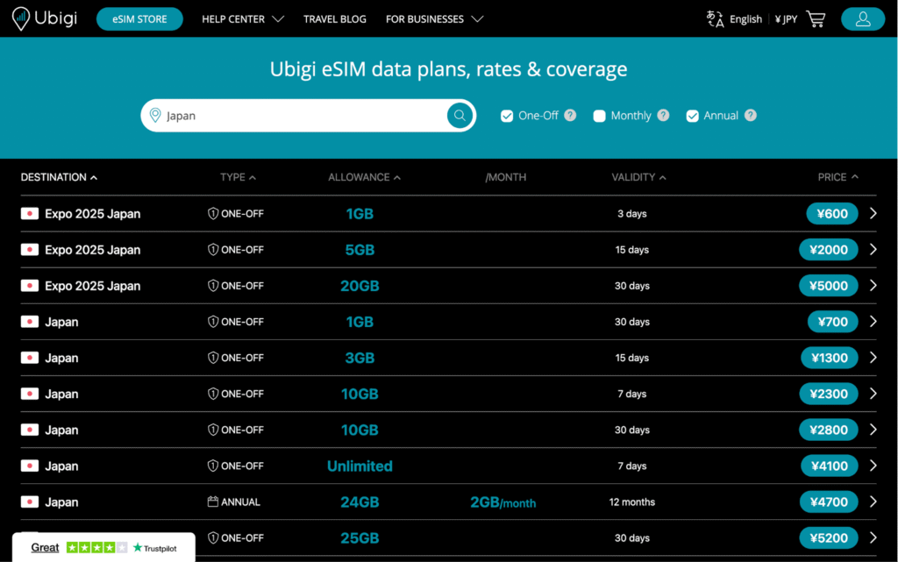The height and width of the screenshot is (562, 898).
Task: Expand the Help Center dropdown menu
Action: [x=243, y=18]
